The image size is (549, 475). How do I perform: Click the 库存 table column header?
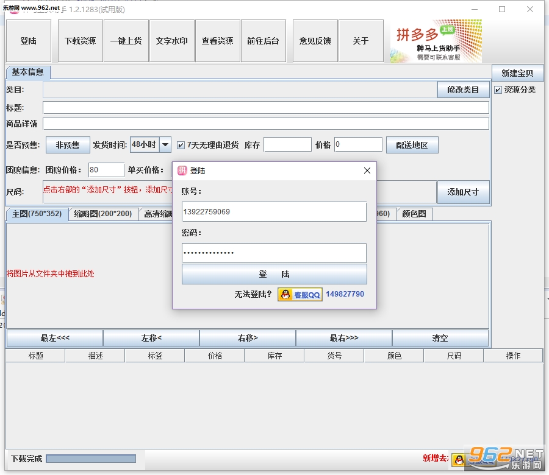(x=274, y=356)
